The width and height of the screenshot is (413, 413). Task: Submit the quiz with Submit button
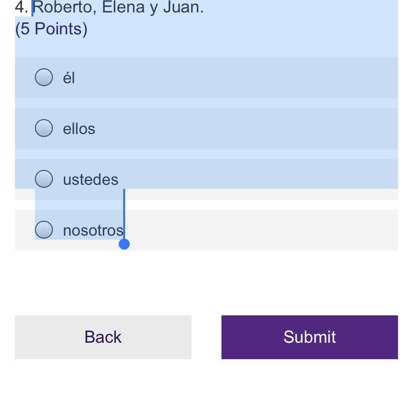tap(309, 337)
